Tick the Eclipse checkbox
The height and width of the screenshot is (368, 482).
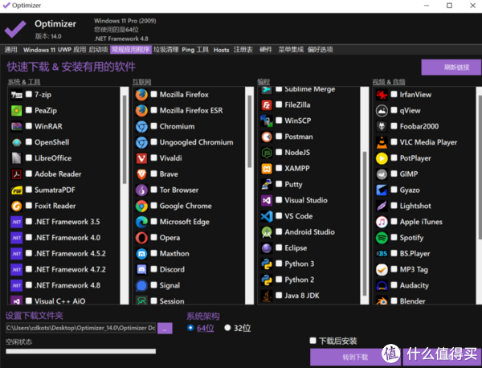coord(279,247)
